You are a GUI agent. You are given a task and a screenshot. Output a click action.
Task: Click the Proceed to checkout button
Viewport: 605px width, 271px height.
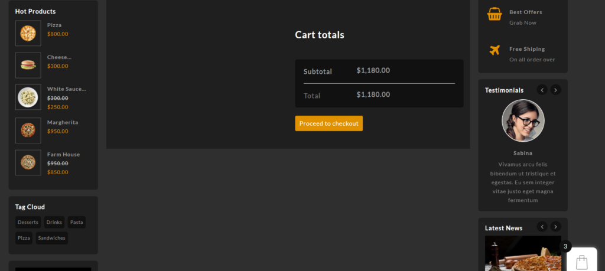pos(328,123)
